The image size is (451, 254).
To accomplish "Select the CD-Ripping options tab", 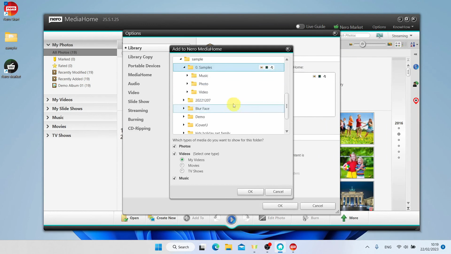I will pos(139,129).
